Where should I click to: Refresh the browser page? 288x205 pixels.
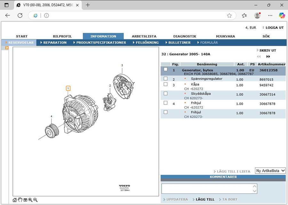[x=20, y=15]
